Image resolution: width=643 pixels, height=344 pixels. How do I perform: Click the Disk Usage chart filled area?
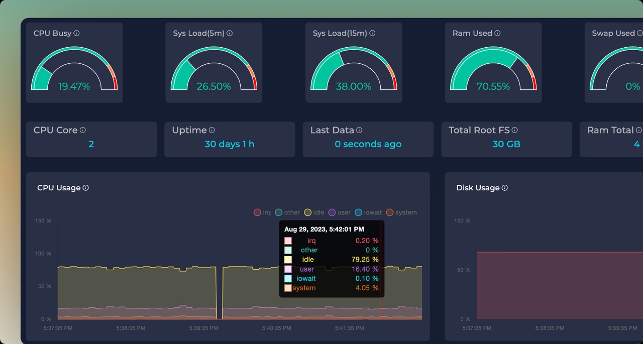[x=560, y=285]
